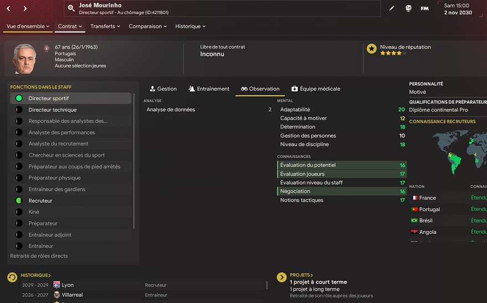The image size is (487, 303).
Task: Switch to the Équipe médicale tab
Action: tap(315, 89)
